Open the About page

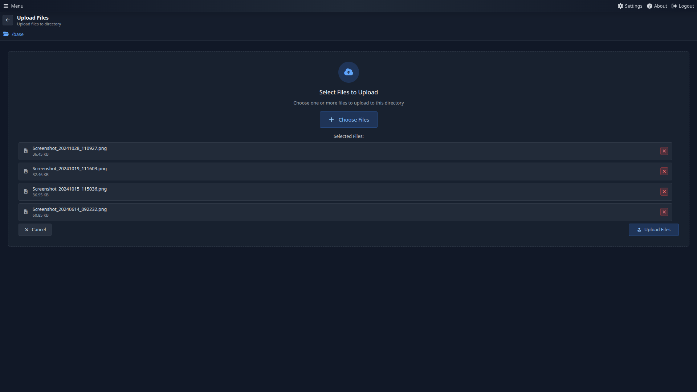point(657,6)
